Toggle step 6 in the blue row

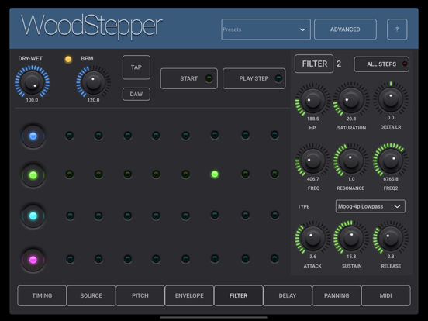[x=215, y=135]
